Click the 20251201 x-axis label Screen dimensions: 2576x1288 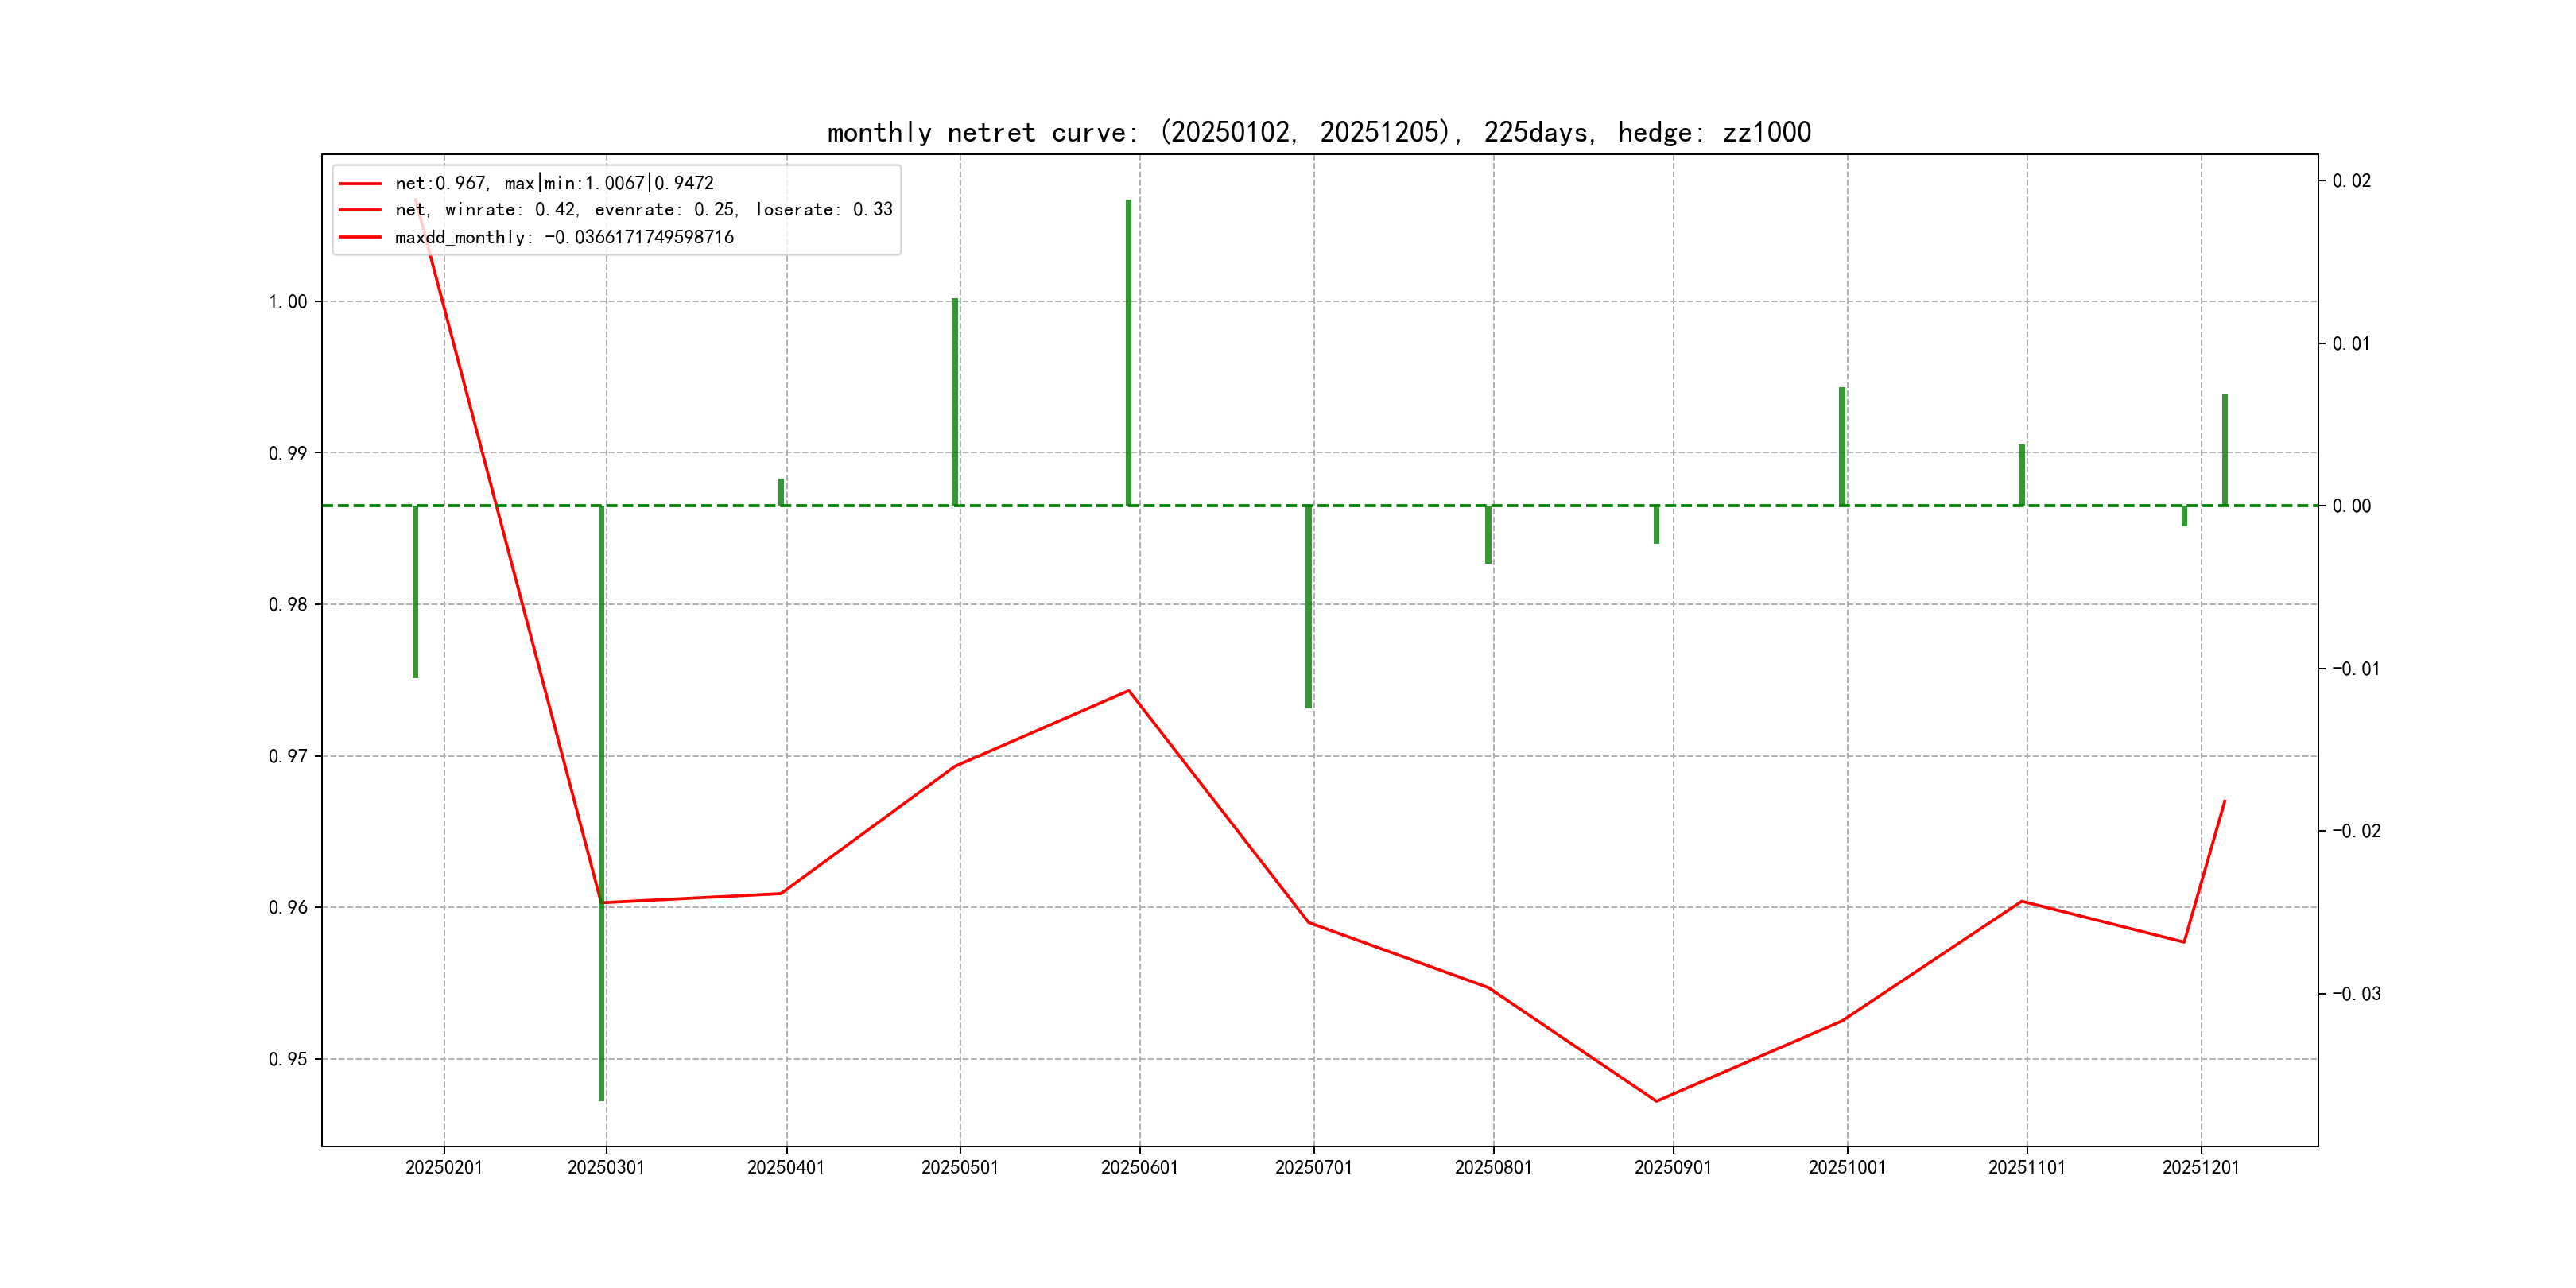click(x=2200, y=1167)
